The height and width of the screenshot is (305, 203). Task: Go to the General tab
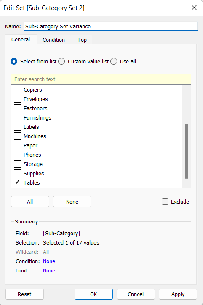[21, 39]
